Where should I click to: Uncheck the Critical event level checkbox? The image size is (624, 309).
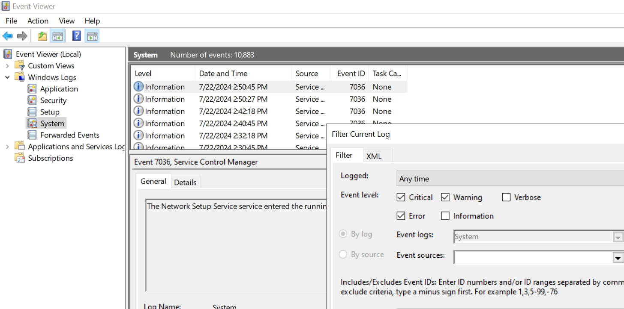(401, 197)
